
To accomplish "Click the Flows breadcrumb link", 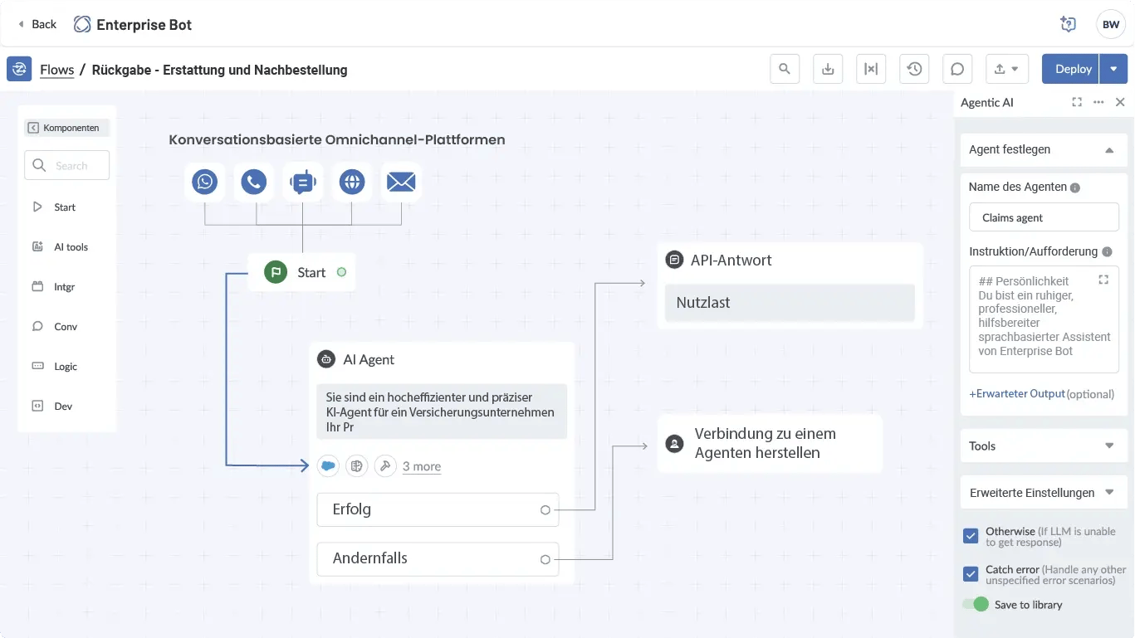I will tap(57, 71).
